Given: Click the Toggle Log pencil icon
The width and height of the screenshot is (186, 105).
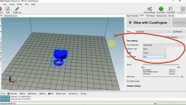Looking at the screenshot, I should tap(17, 9).
